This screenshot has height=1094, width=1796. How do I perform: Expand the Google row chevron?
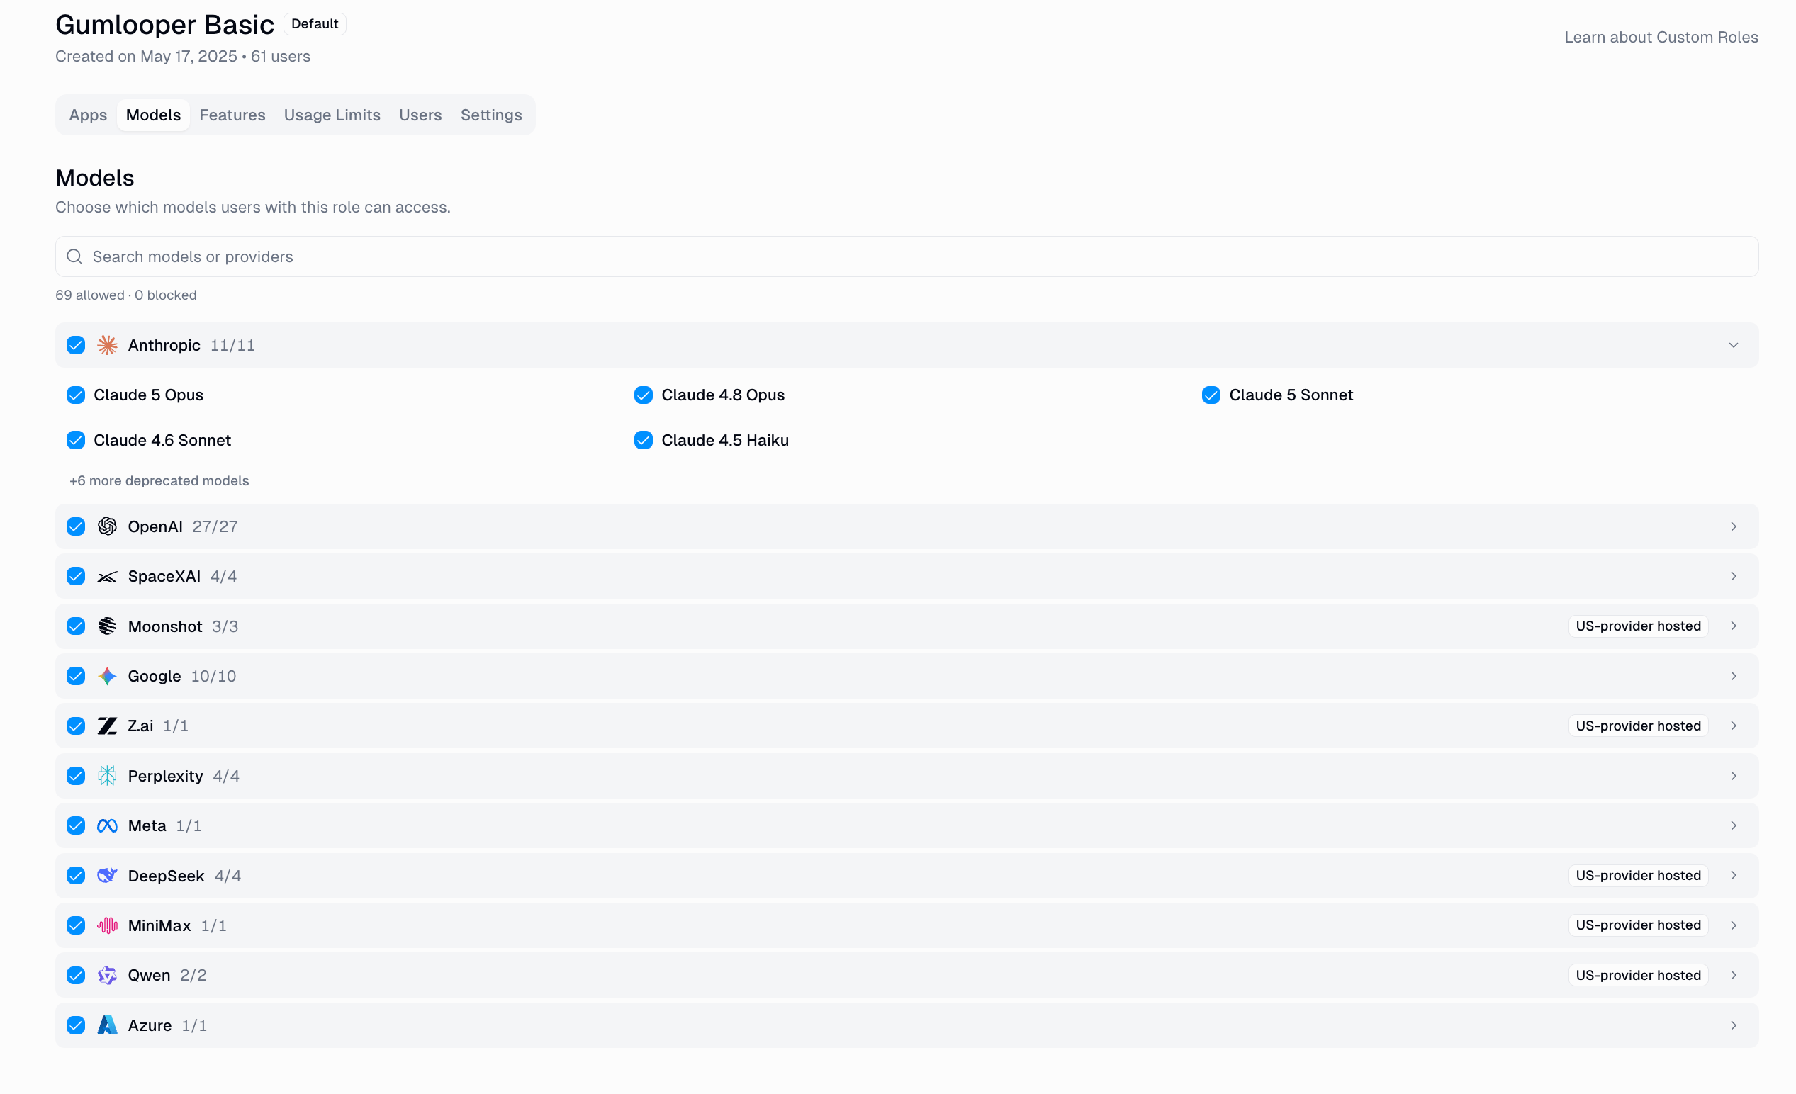click(1734, 677)
